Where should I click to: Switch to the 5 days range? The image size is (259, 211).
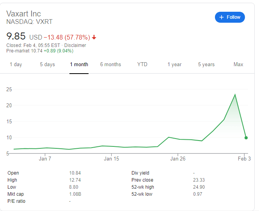click(47, 65)
